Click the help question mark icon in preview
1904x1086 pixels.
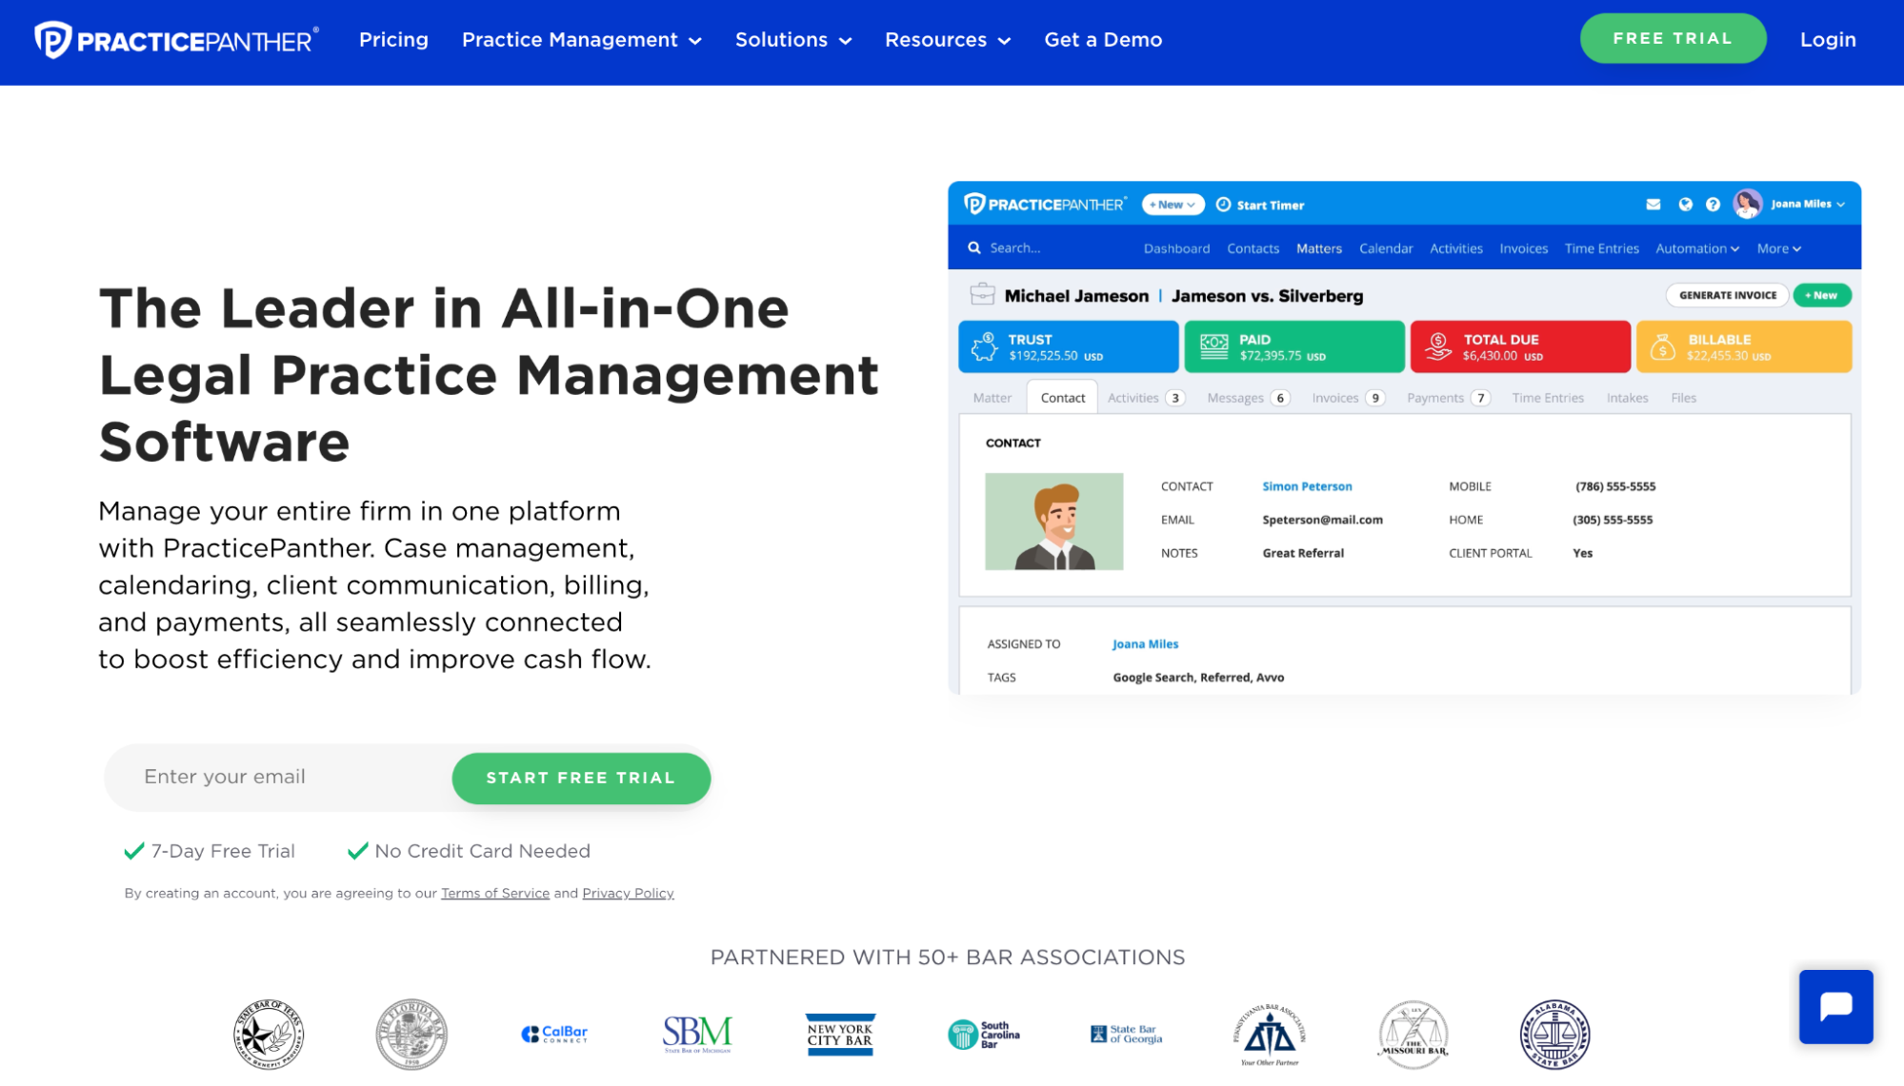coord(1713,205)
